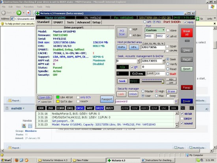The width and height of the screenshot is (217, 163).
Task: Enable the TEMP checkbox
Action: (x=167, y=47)
